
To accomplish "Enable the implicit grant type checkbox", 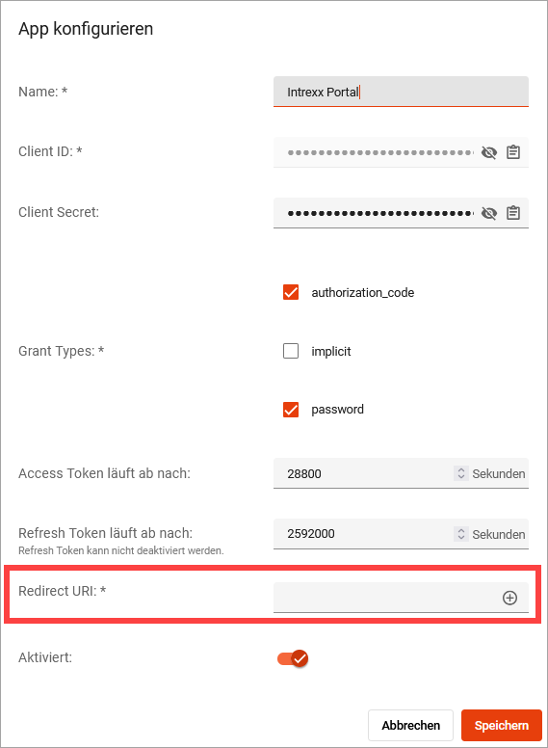I will (291, 351).
